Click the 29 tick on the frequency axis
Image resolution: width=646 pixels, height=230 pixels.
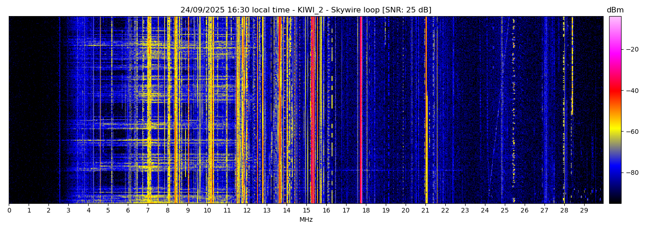(584, 210)
